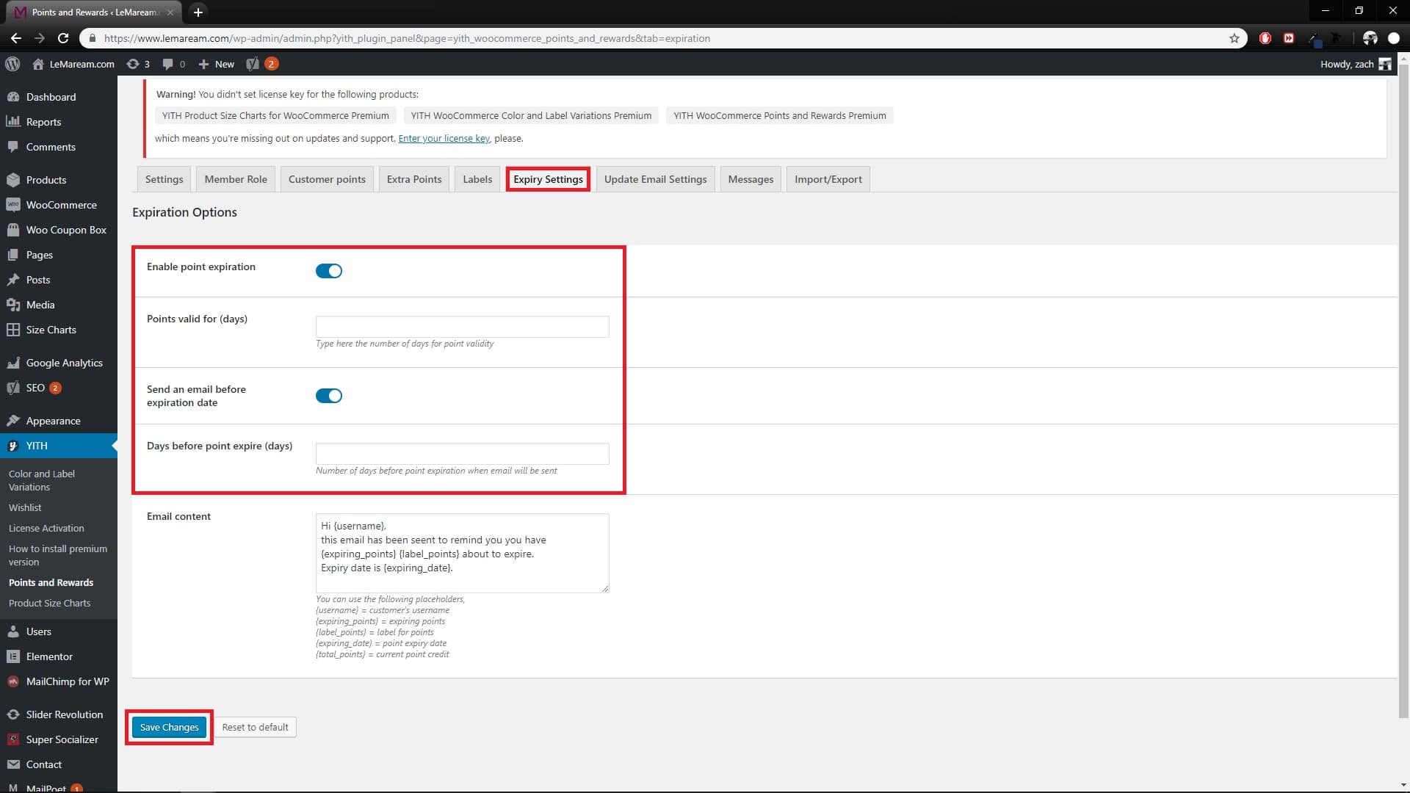
Task: Click the browser back arrow
Action: pos(16,38)
